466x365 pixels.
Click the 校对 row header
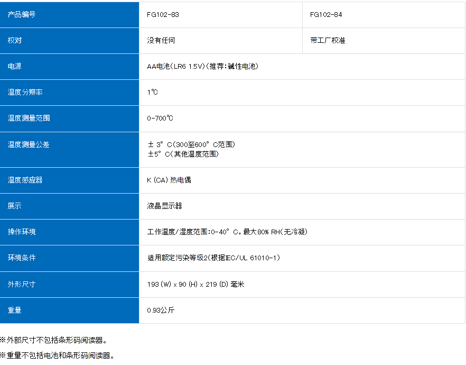pyautogui.click(x=13, y=40)
